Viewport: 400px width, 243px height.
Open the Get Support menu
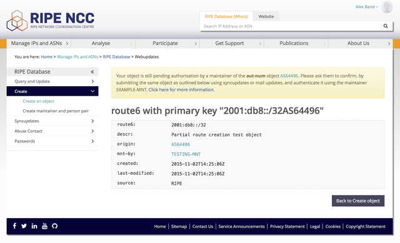[x=232, y=43]
